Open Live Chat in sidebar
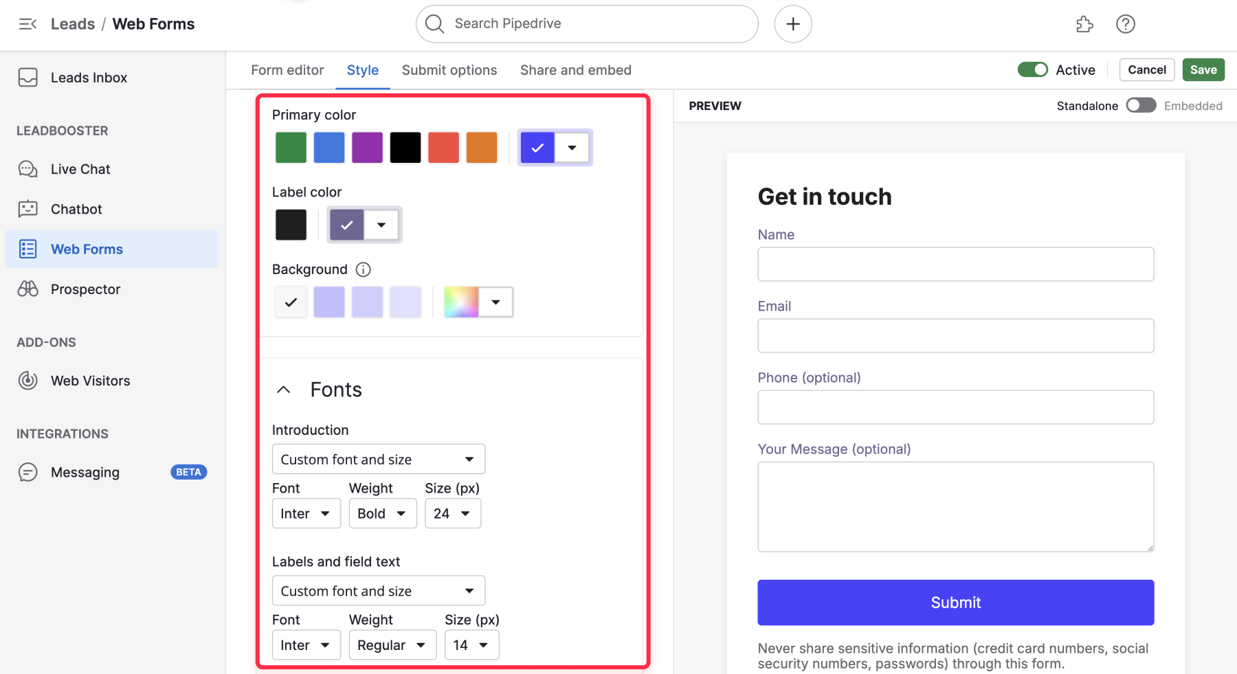This screenshot has width=1237, height=674. pos(80,169)
